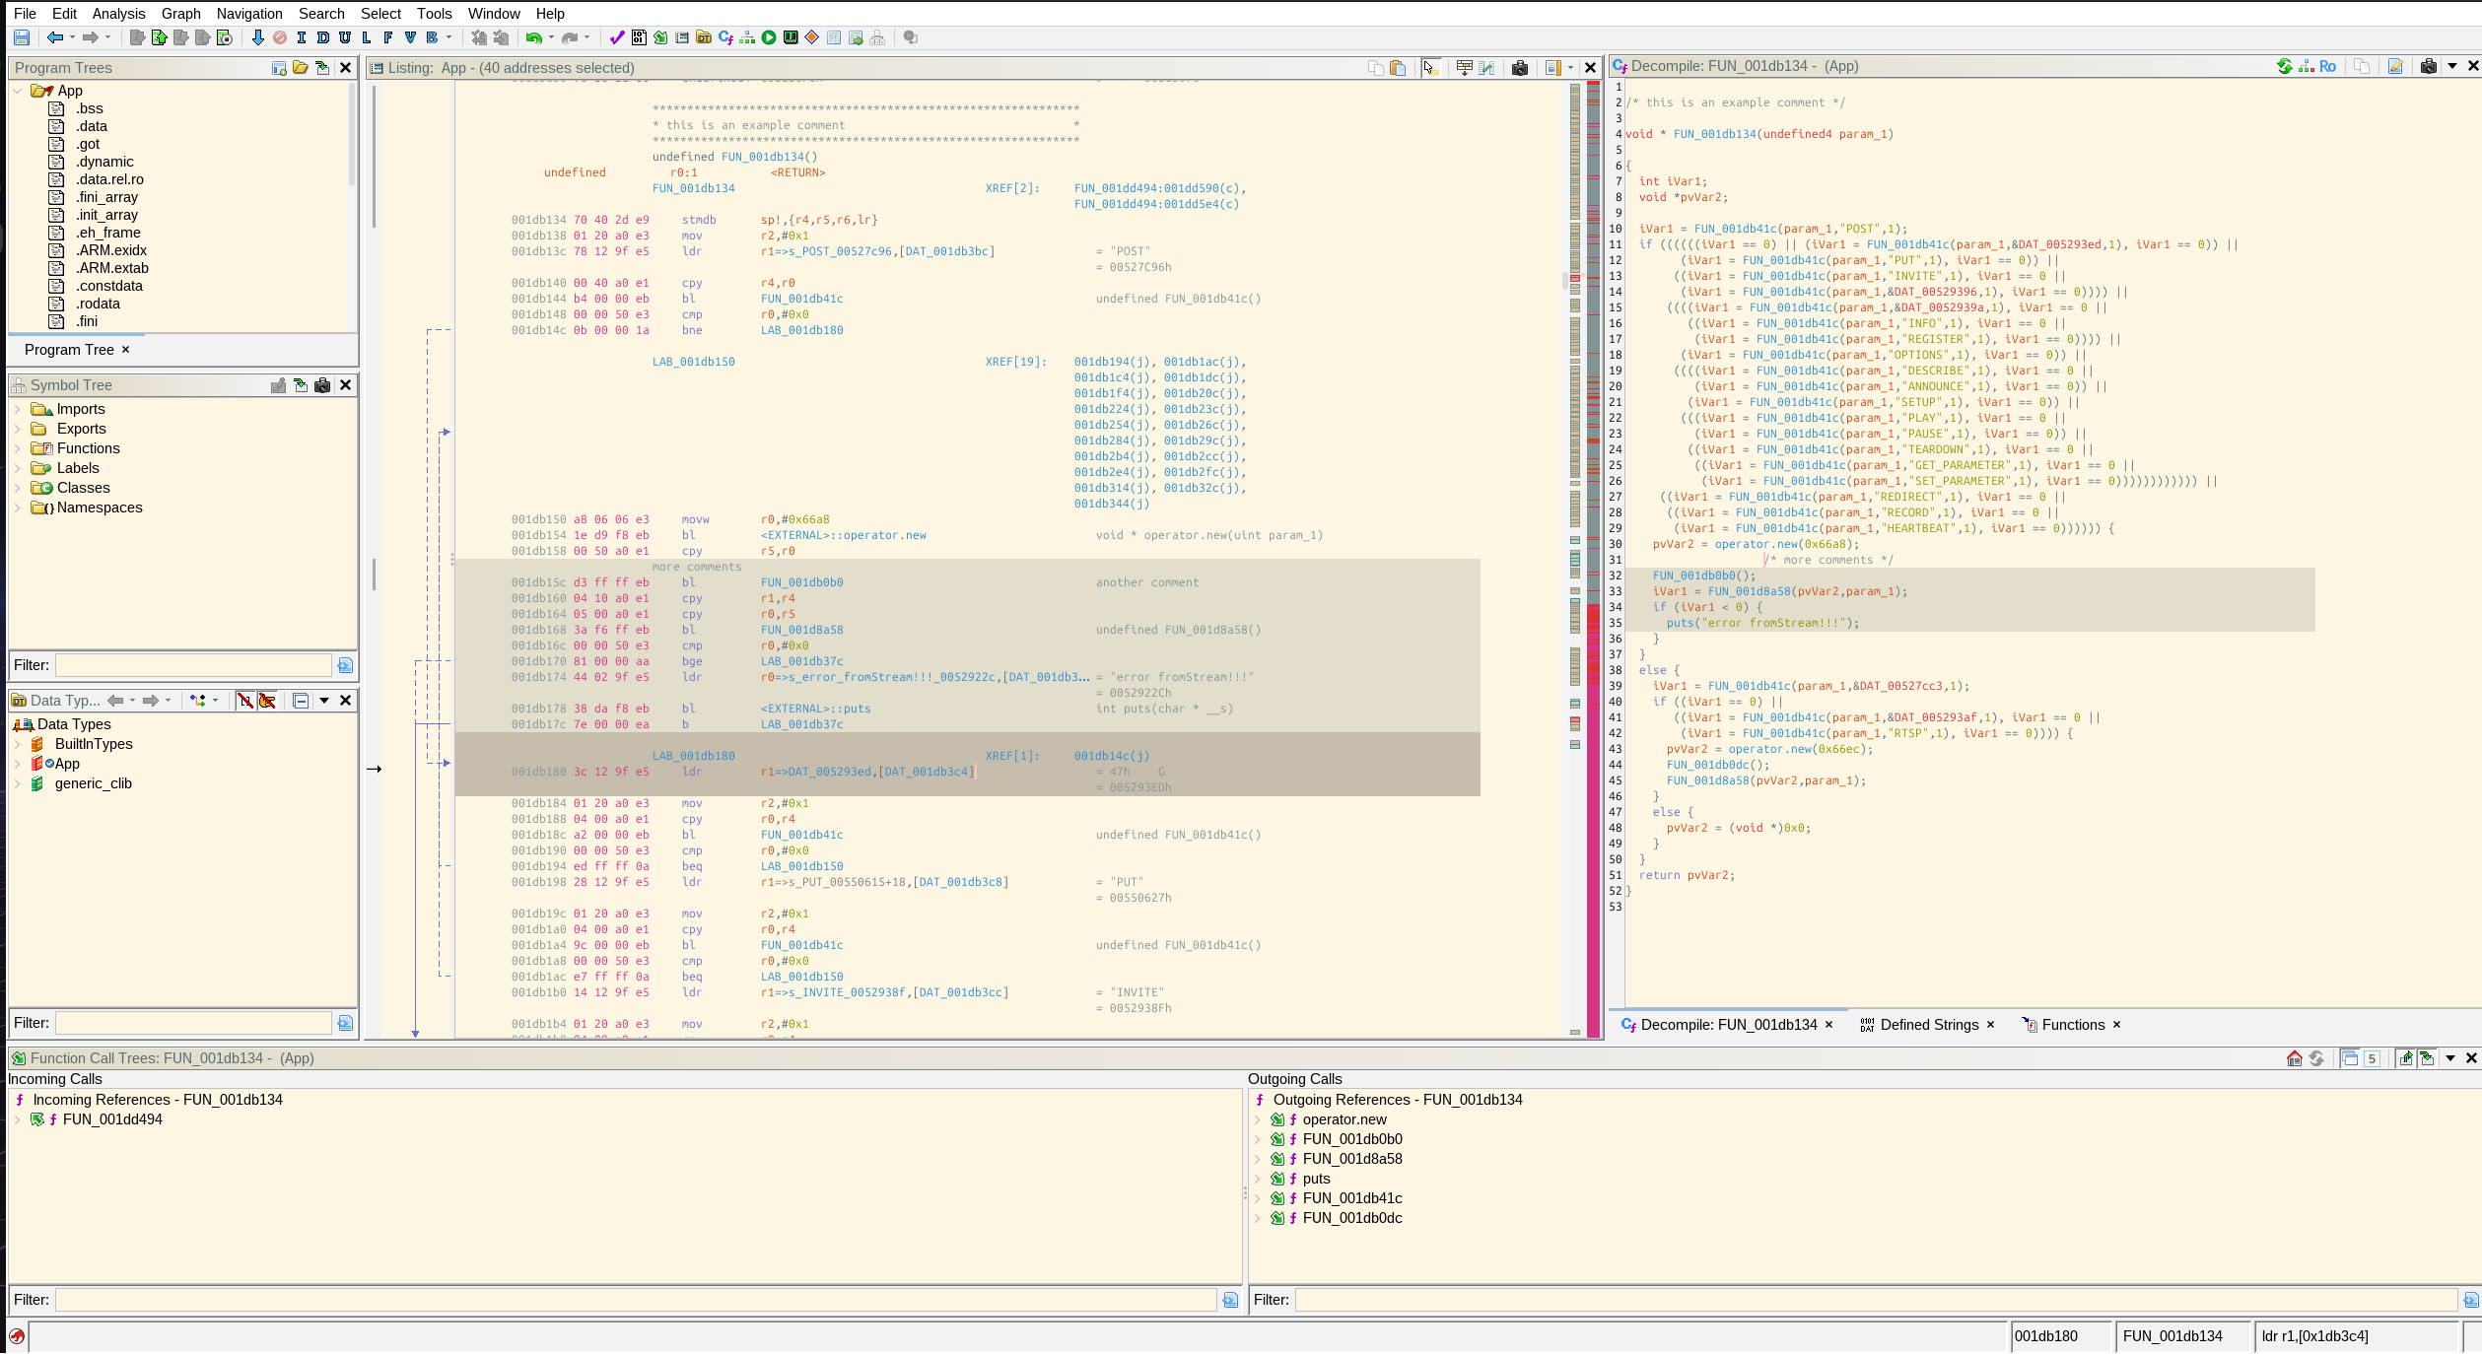Toggle mouse hover cursor highlighting in Listing
This screenshot has width=2482, height=1354.
[x=1430, y=68]
